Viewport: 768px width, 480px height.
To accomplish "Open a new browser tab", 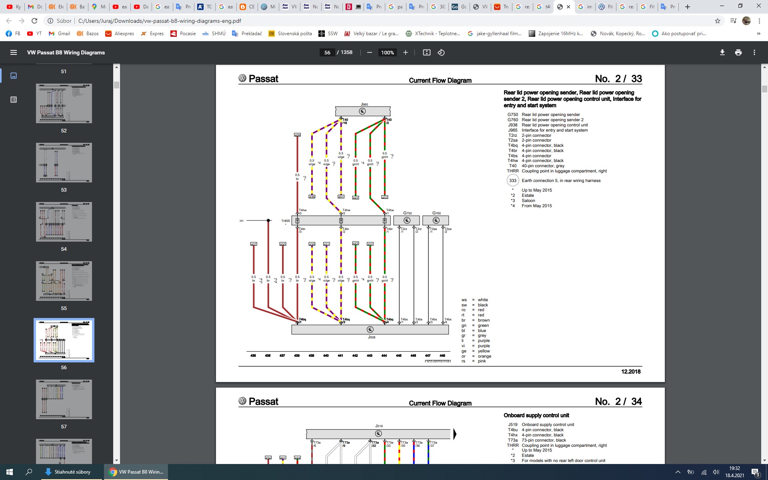I will (x=688, y=7).
